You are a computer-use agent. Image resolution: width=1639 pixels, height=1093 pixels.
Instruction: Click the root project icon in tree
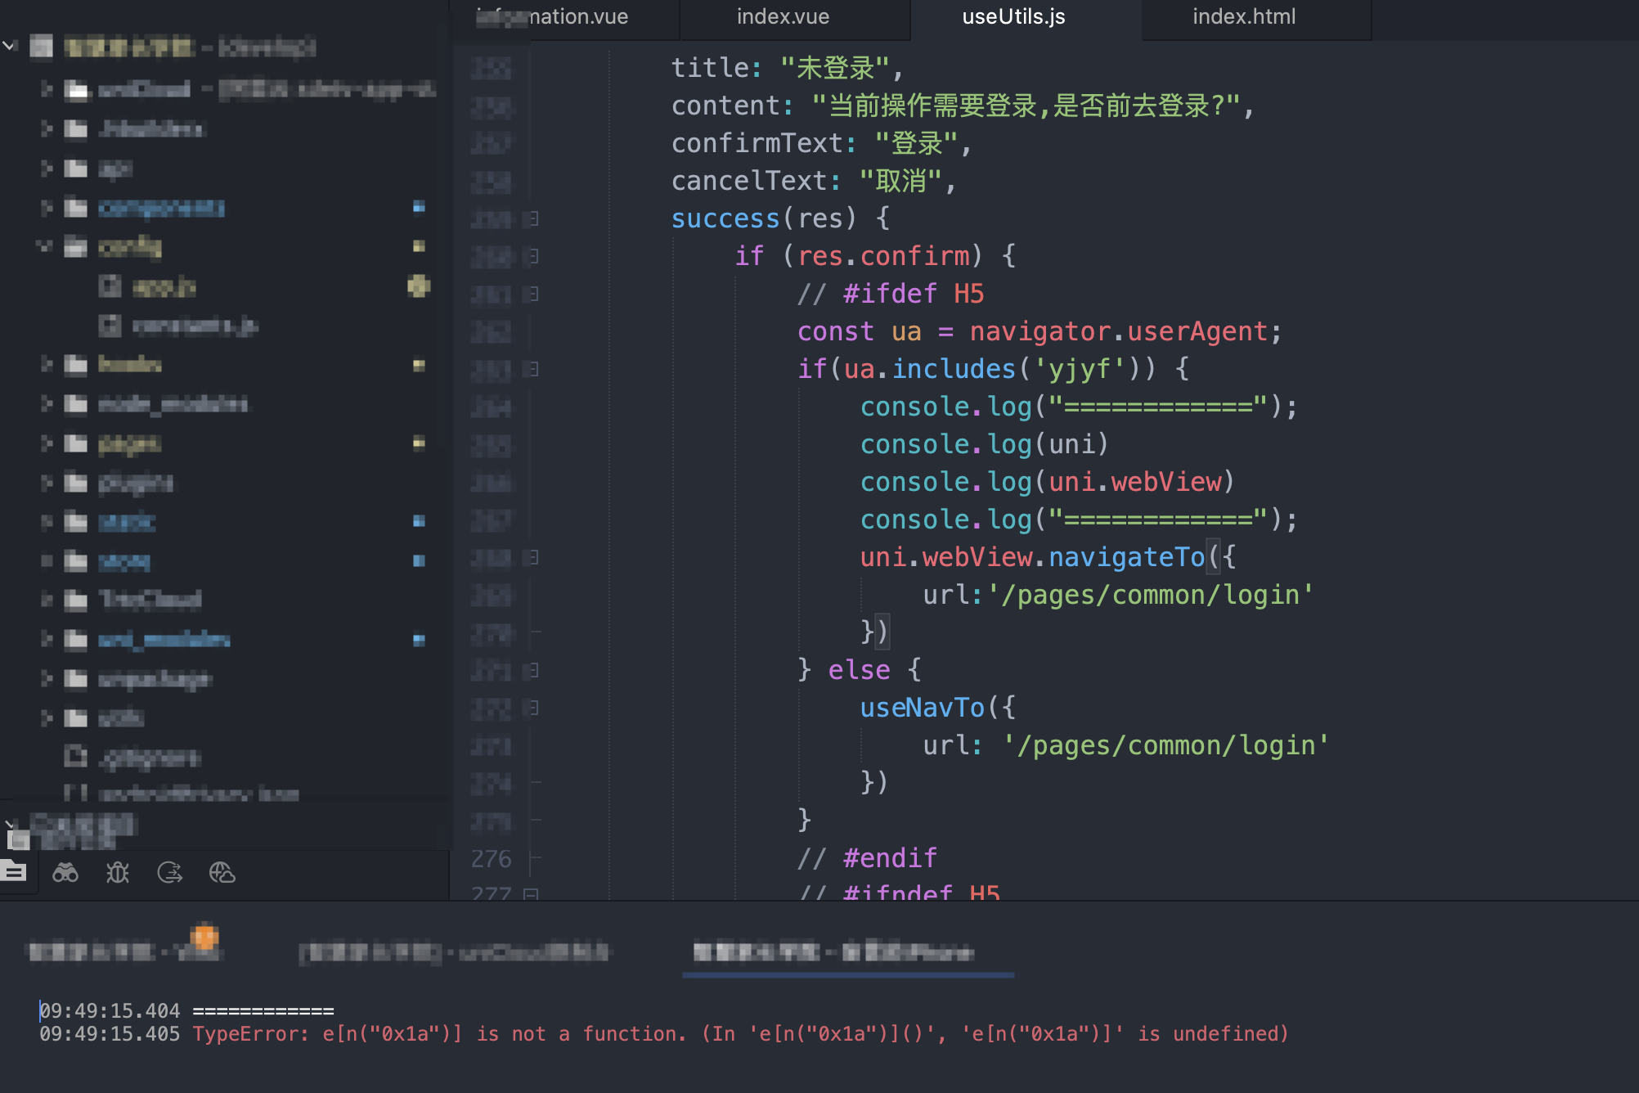pyautogui.click(x=41, y=47)
